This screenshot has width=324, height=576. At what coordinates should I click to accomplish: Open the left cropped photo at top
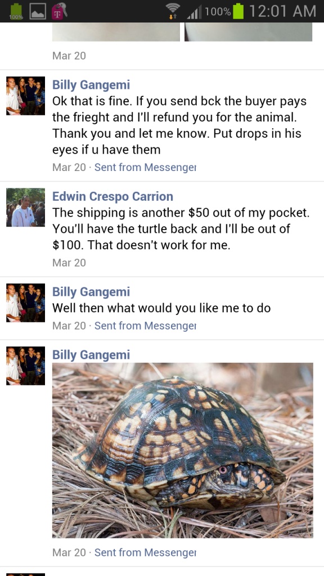point(116,31)
